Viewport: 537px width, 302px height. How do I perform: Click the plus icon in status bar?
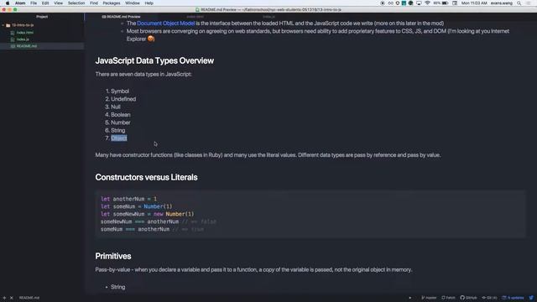click(x=4, y=298)
